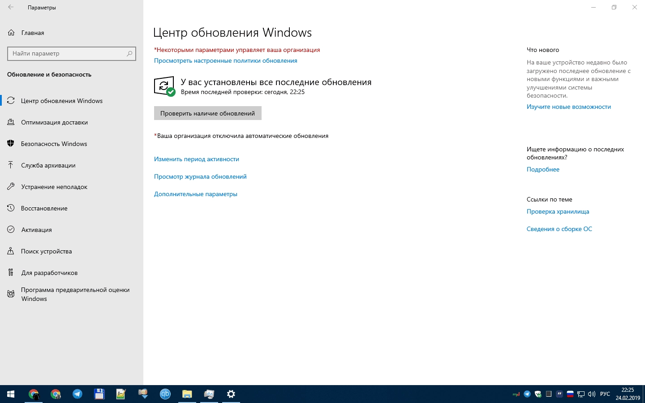The image size is (645, 403).
Task: Open Дополнительные параметры link
Action: [195, 194]
